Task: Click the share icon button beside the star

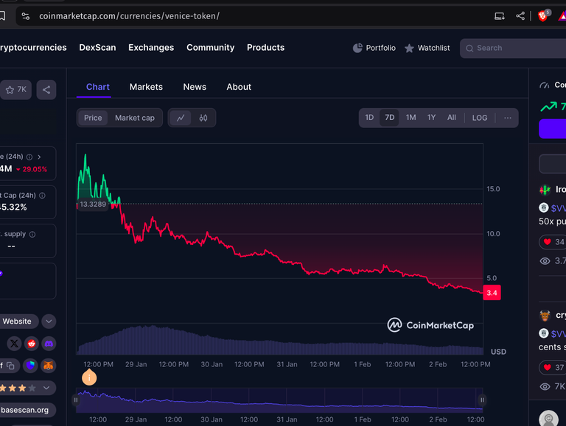Action: click(x=46, y=90)
